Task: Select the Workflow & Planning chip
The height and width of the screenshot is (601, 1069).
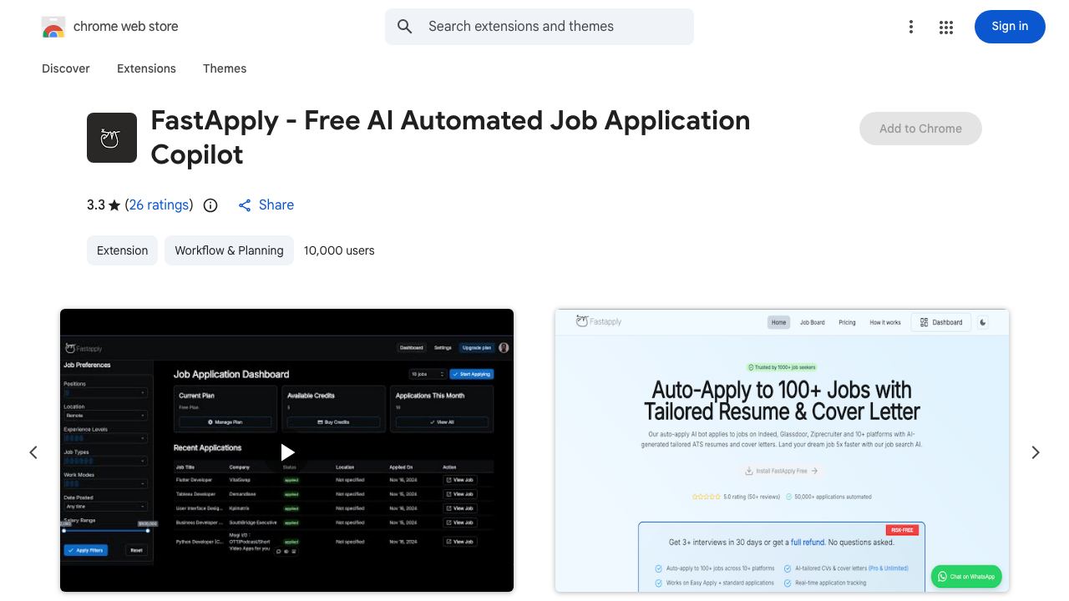Action: coord(229,250)
